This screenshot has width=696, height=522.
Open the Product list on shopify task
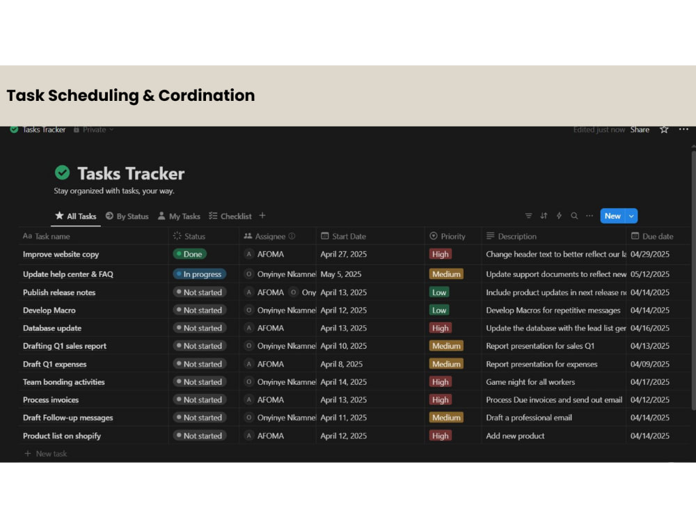click(x=62, y=436)
